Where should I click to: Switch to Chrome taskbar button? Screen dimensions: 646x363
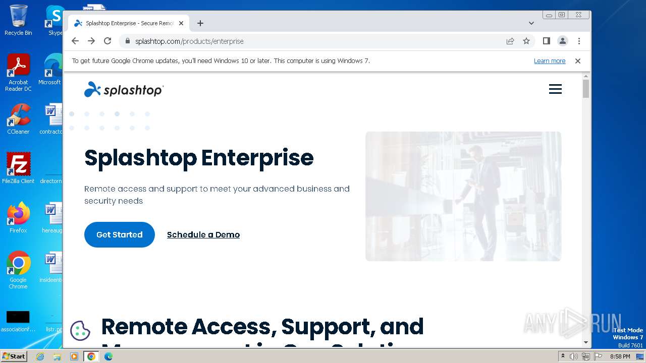tap(91, 356)
